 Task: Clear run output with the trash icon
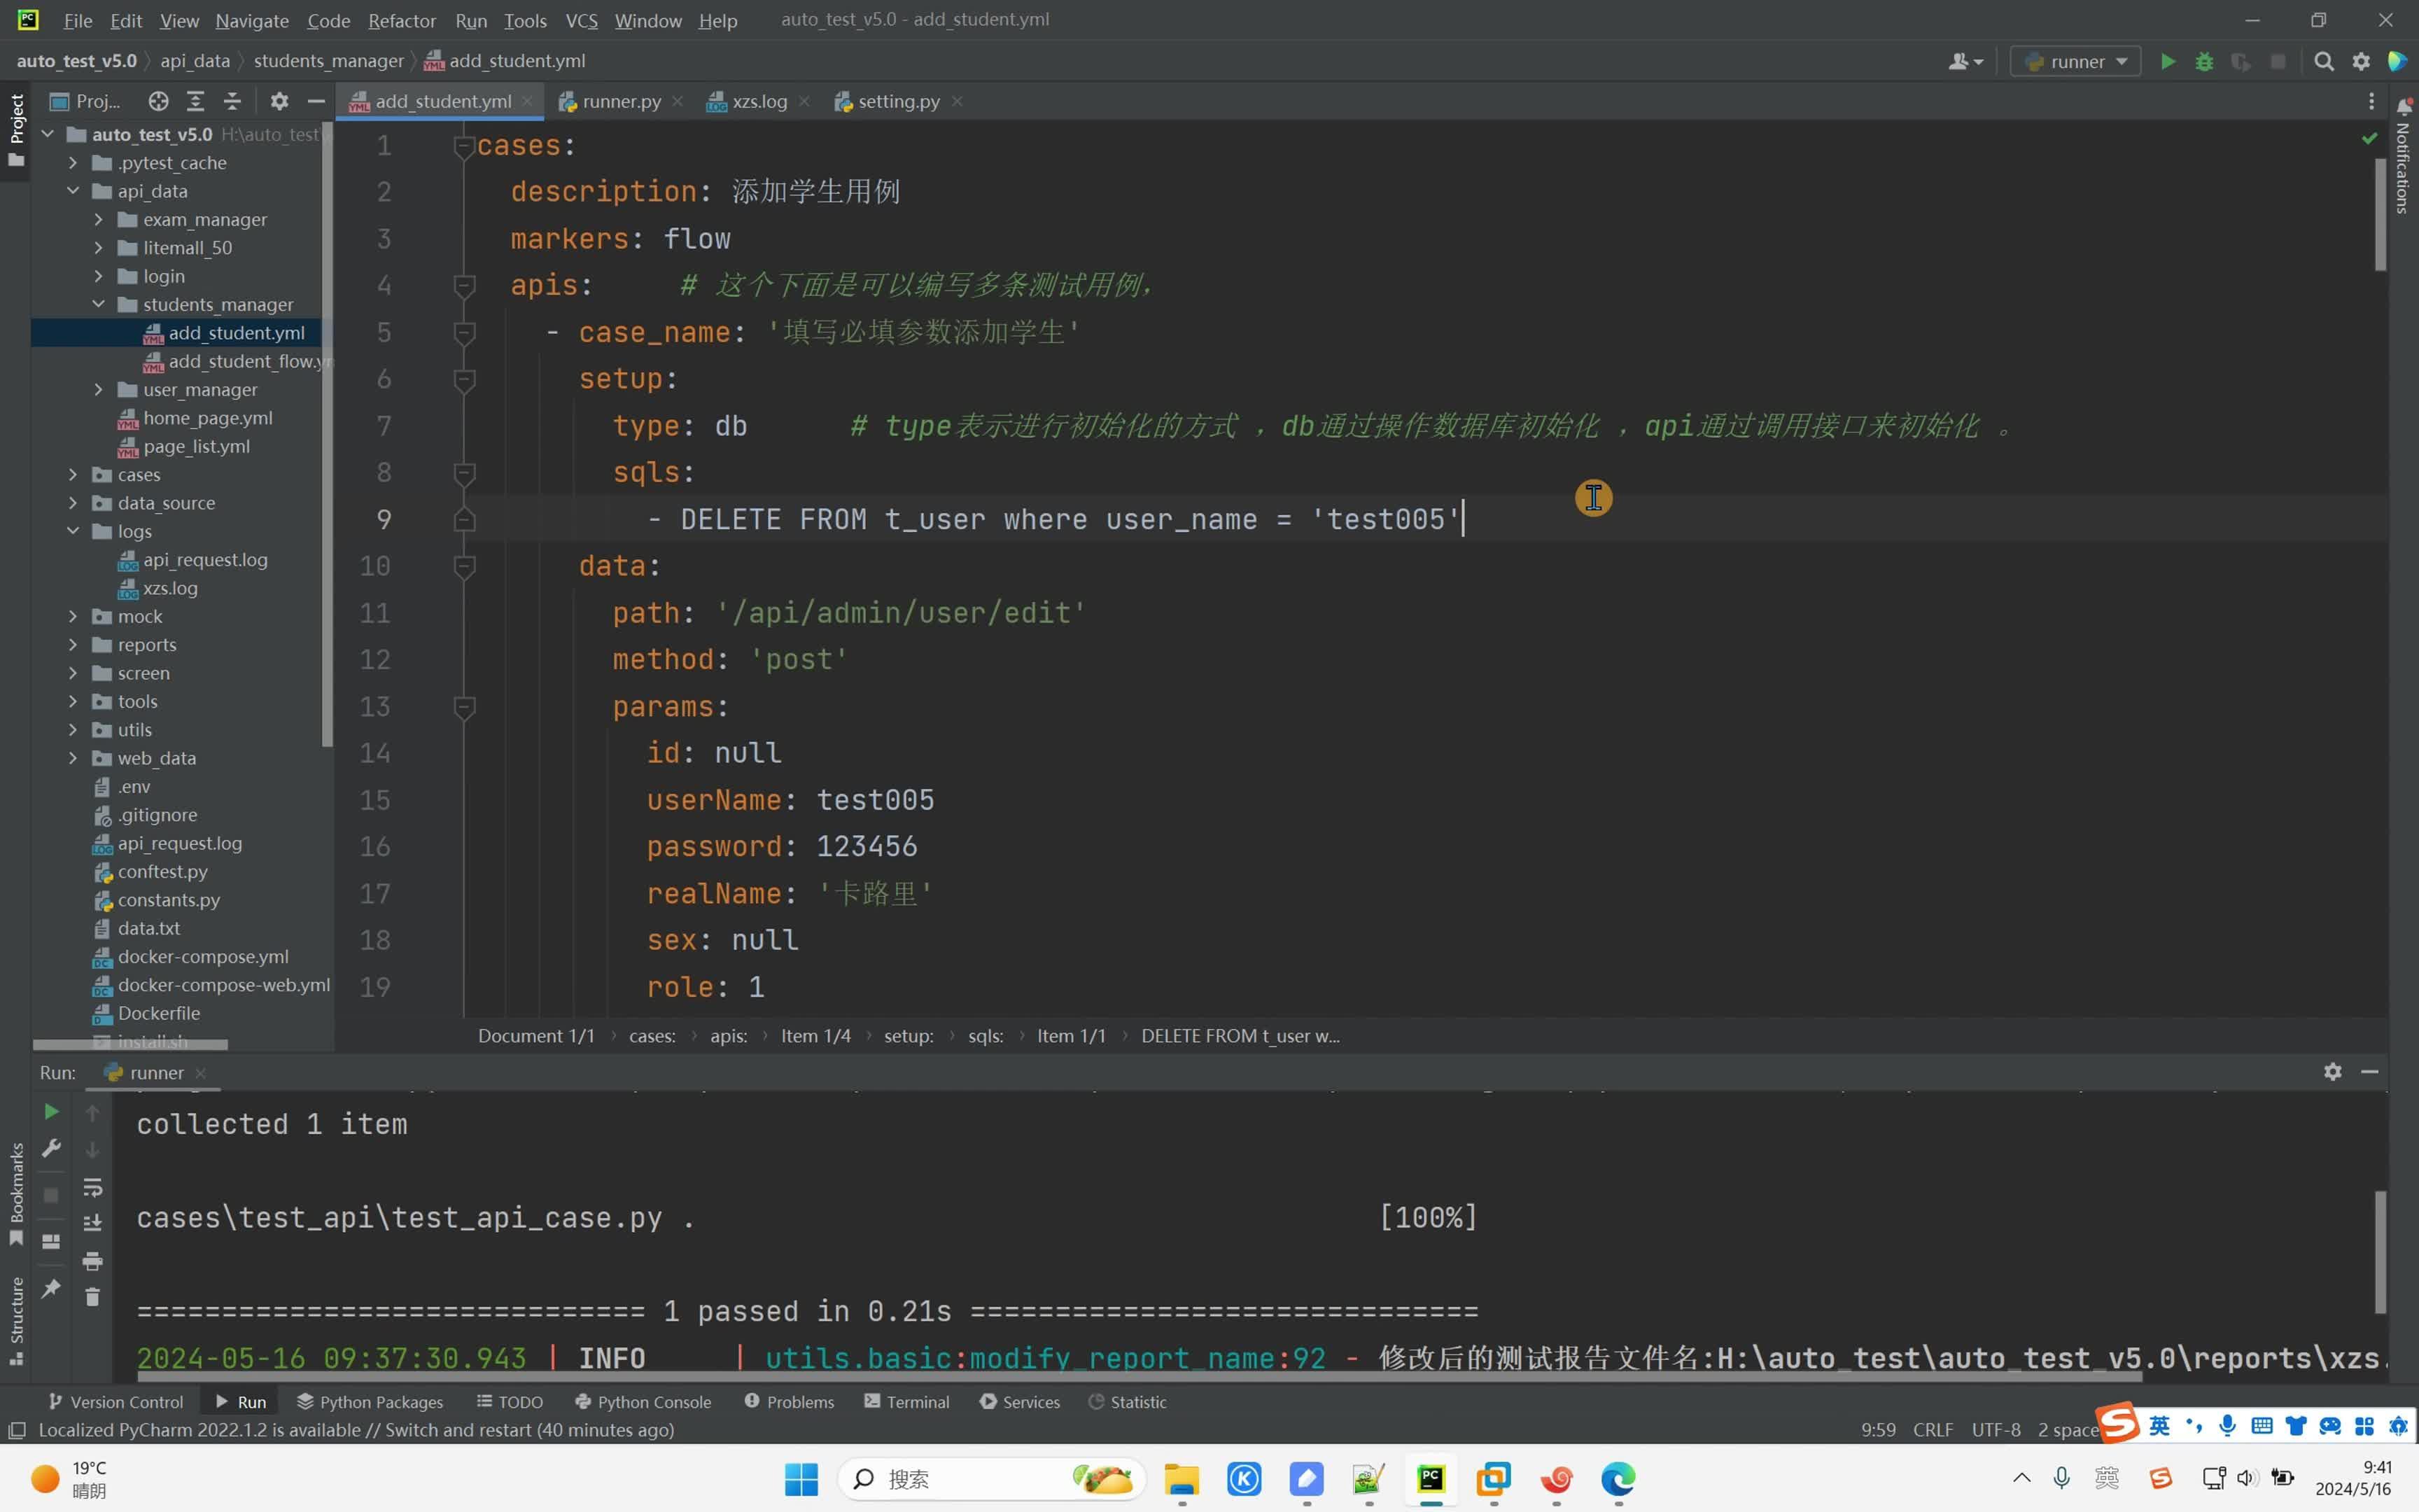coord(93,1298)
